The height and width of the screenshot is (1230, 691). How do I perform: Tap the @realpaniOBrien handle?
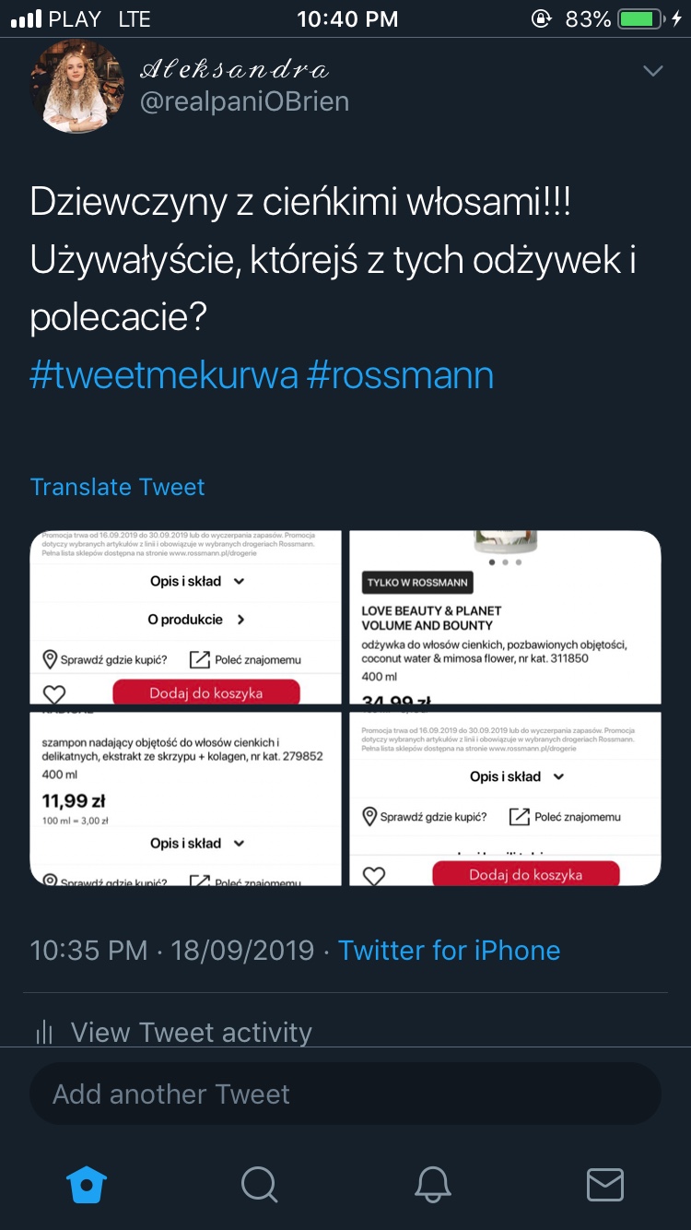(244, 101)
